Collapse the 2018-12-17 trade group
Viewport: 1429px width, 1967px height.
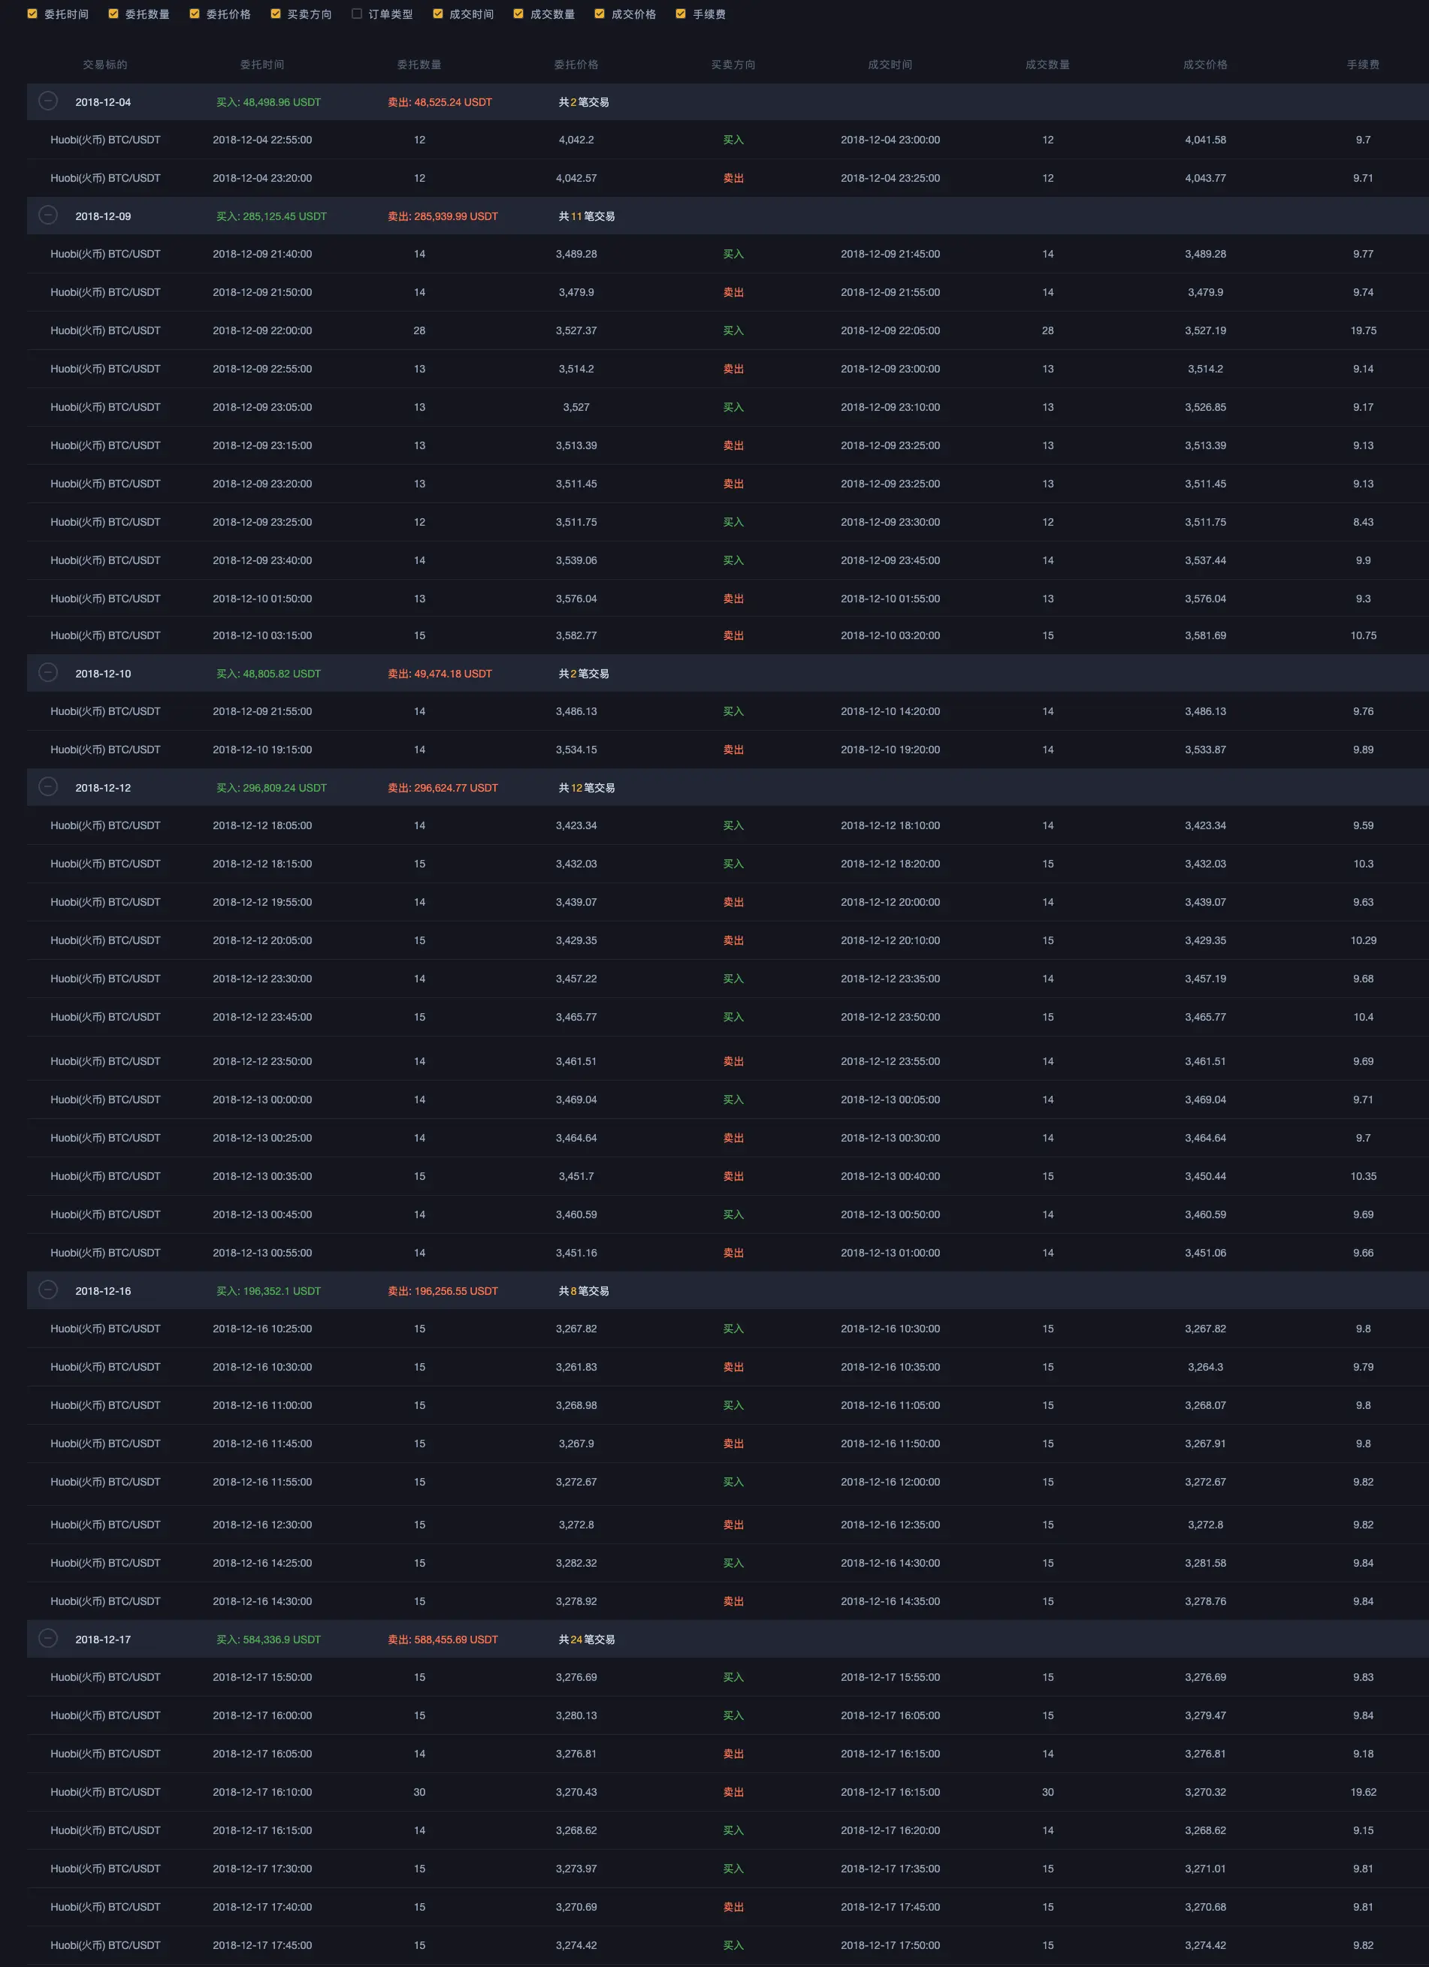[49, 1639]
